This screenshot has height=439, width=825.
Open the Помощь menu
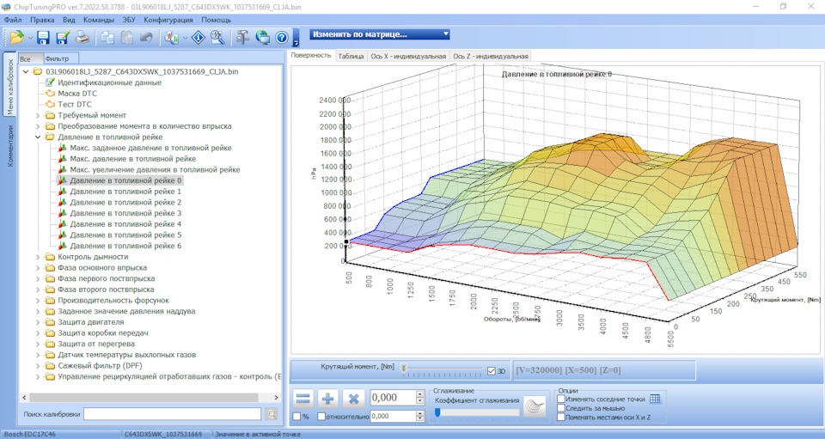pyautogui.click(x=217, y=20)
